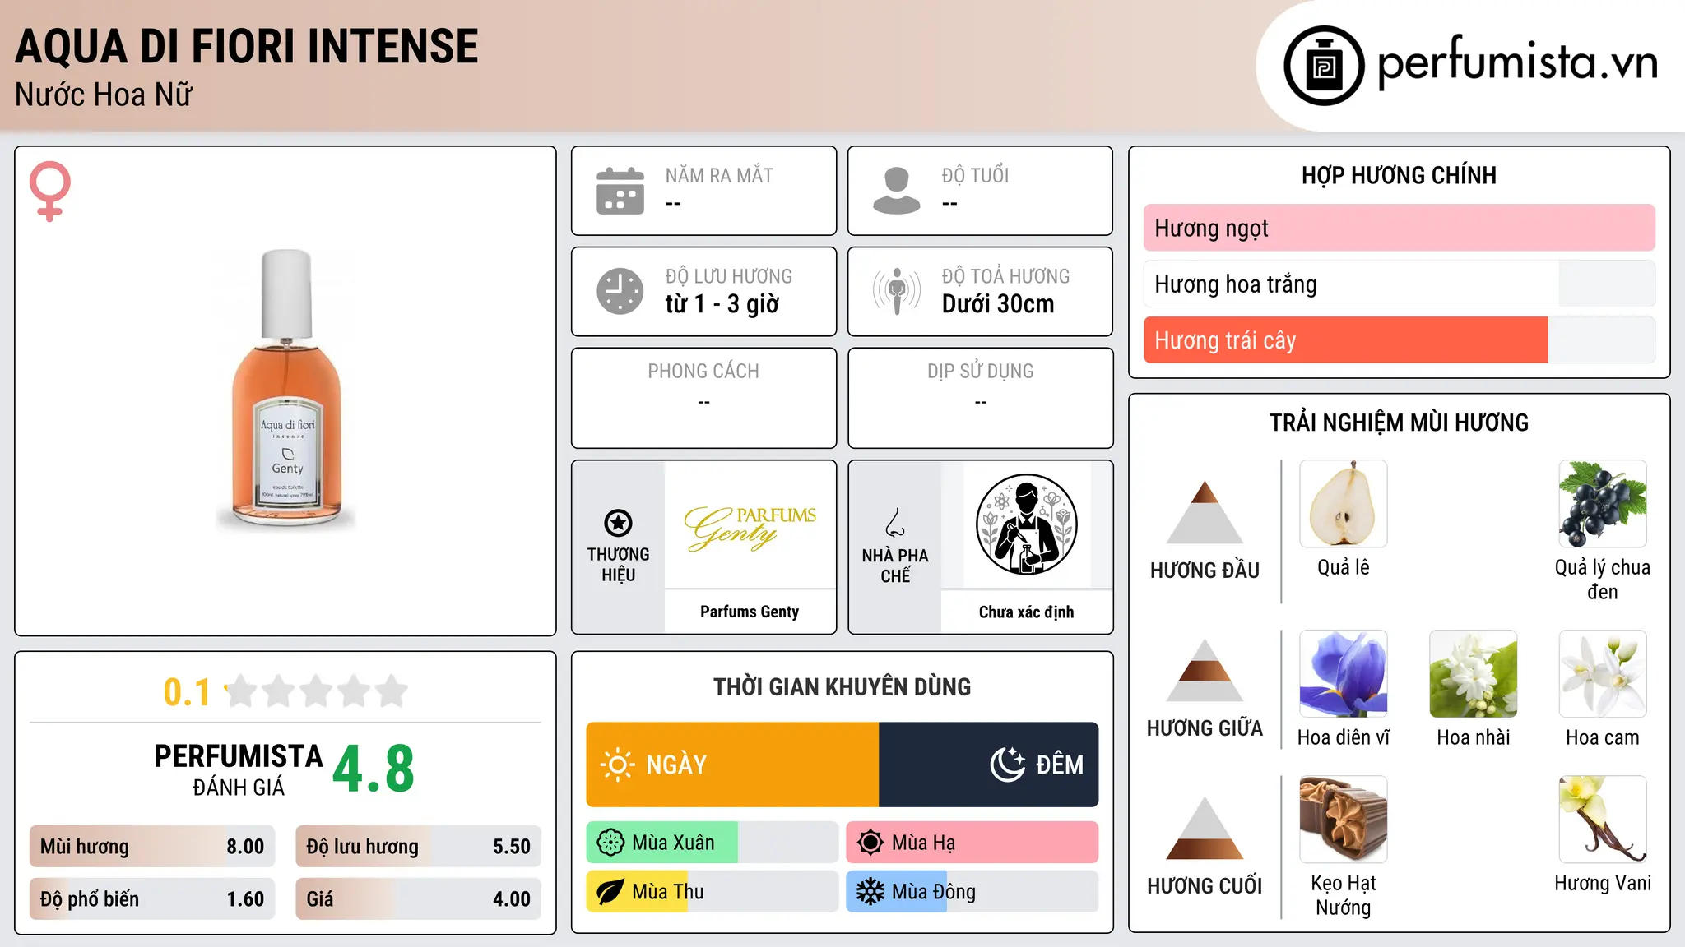Image resolution: width=1685 pixels, height=947 pixels.
Task: Click the Hương trái cây accord bar
Action: (1400, 340)
